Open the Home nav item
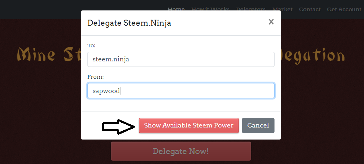The image size is (364, 164). (x=176, y=9)
